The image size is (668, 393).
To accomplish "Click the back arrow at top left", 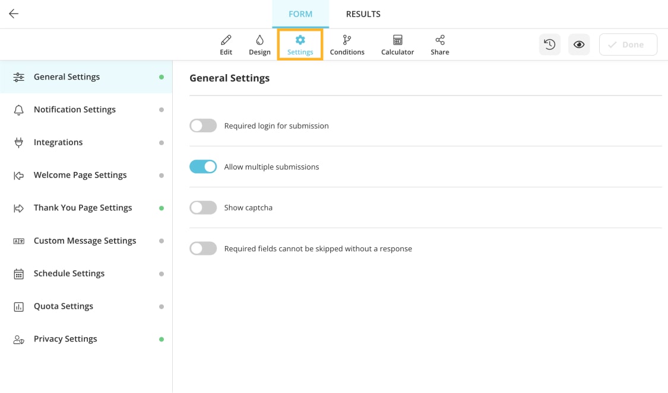I will point(13,14).
